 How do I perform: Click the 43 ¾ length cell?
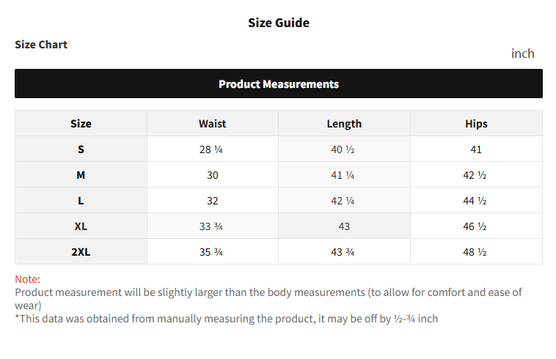(x=343, y=252)
